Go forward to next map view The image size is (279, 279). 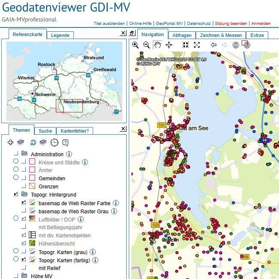[224, 45]
